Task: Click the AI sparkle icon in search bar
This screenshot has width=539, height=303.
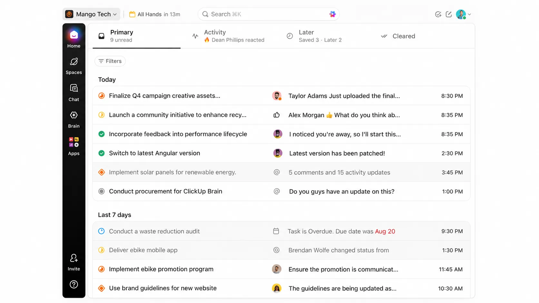Action: point(332,14)
